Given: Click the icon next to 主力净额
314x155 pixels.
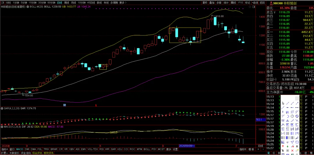Looking at the screenshot, I should click(281, 92).
